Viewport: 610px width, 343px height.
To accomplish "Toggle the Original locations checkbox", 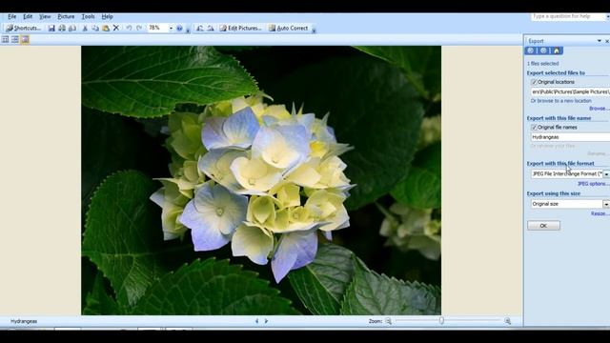I will pyautogui.click(x=534, y=82).
